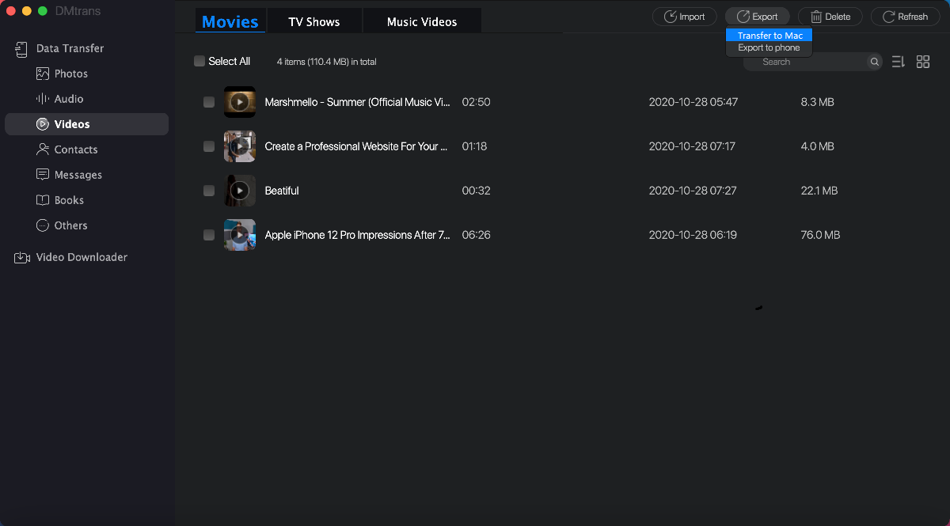Tick the Select All checkbox
Image resolution: width=950 pixels, height=526 pixels.
(x=199, y=61)
